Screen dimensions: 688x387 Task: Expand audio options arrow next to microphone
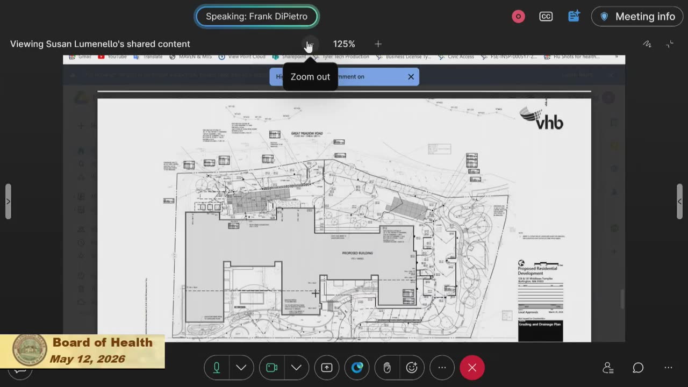point(241,368)
